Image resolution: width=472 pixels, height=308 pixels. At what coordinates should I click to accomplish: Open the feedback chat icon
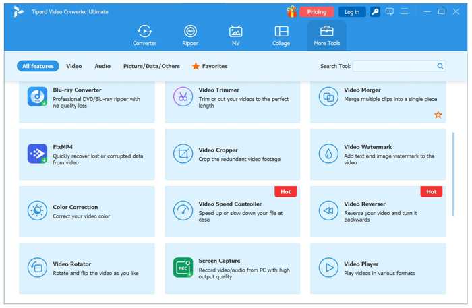[x=390, y=11]
